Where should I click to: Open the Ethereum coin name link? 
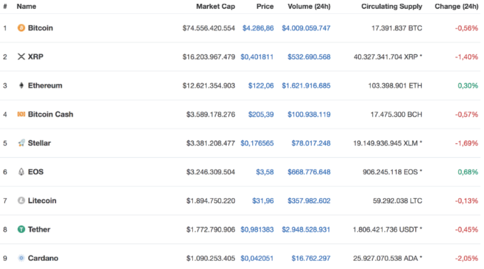(45, 85)
